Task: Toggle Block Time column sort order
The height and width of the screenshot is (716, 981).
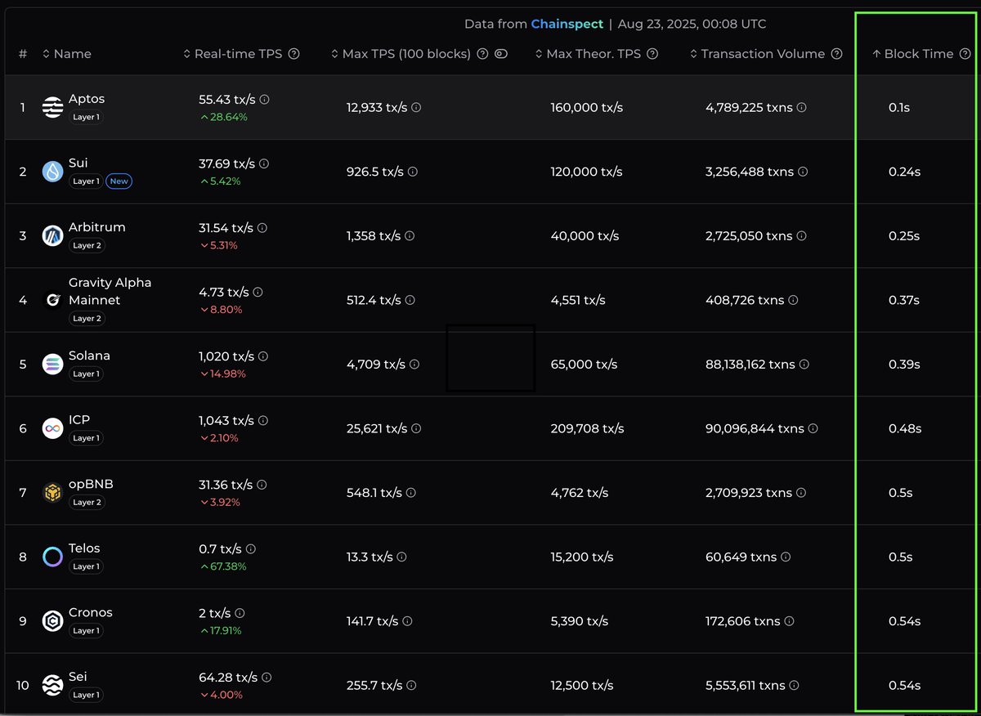Action: pos(912,54)
